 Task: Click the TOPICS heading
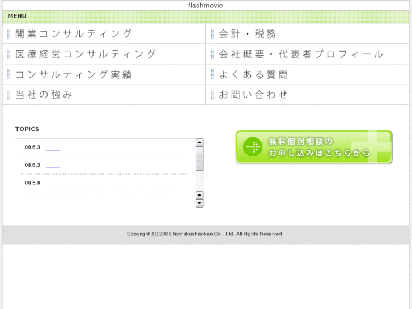click(x=27, y=129)
